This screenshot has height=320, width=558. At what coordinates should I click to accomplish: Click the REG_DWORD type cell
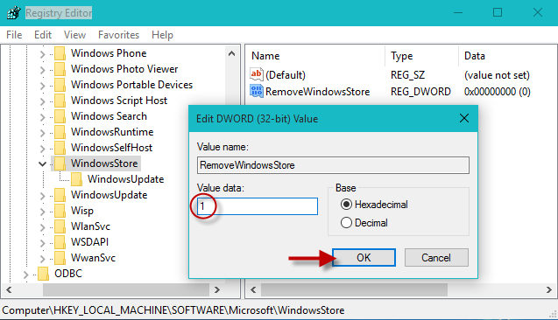point(420,92)
